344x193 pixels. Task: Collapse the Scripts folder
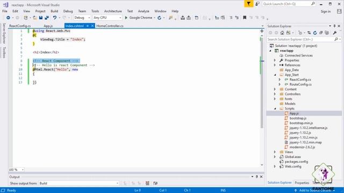point(275,108)
